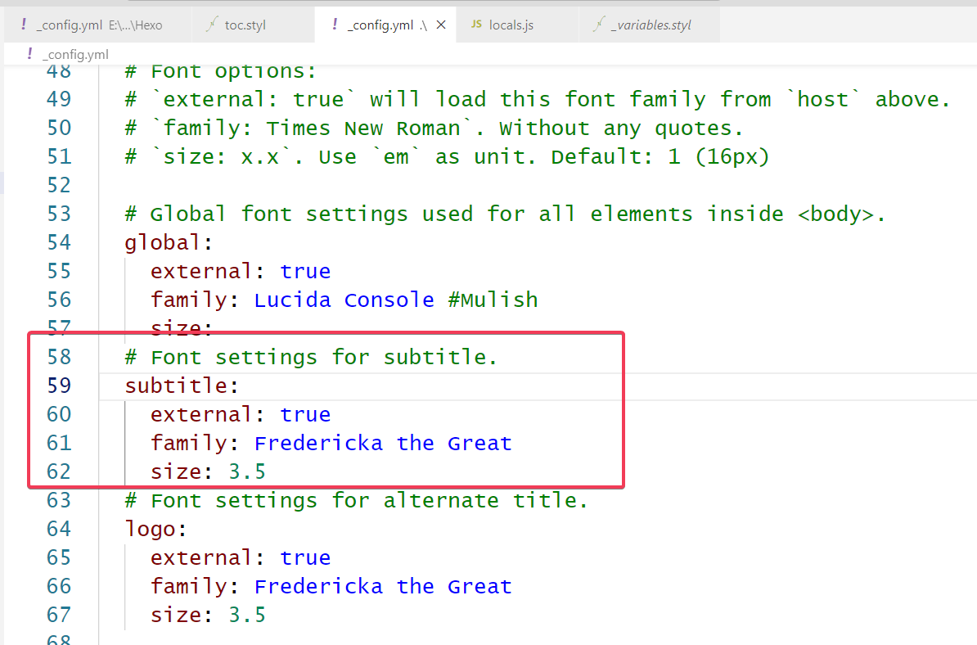Image resolution: width=977 pixels, height=645 pixels.
Task: Click the YAML icon on the active _config.yml tab
Action: [x=335, y=25]
